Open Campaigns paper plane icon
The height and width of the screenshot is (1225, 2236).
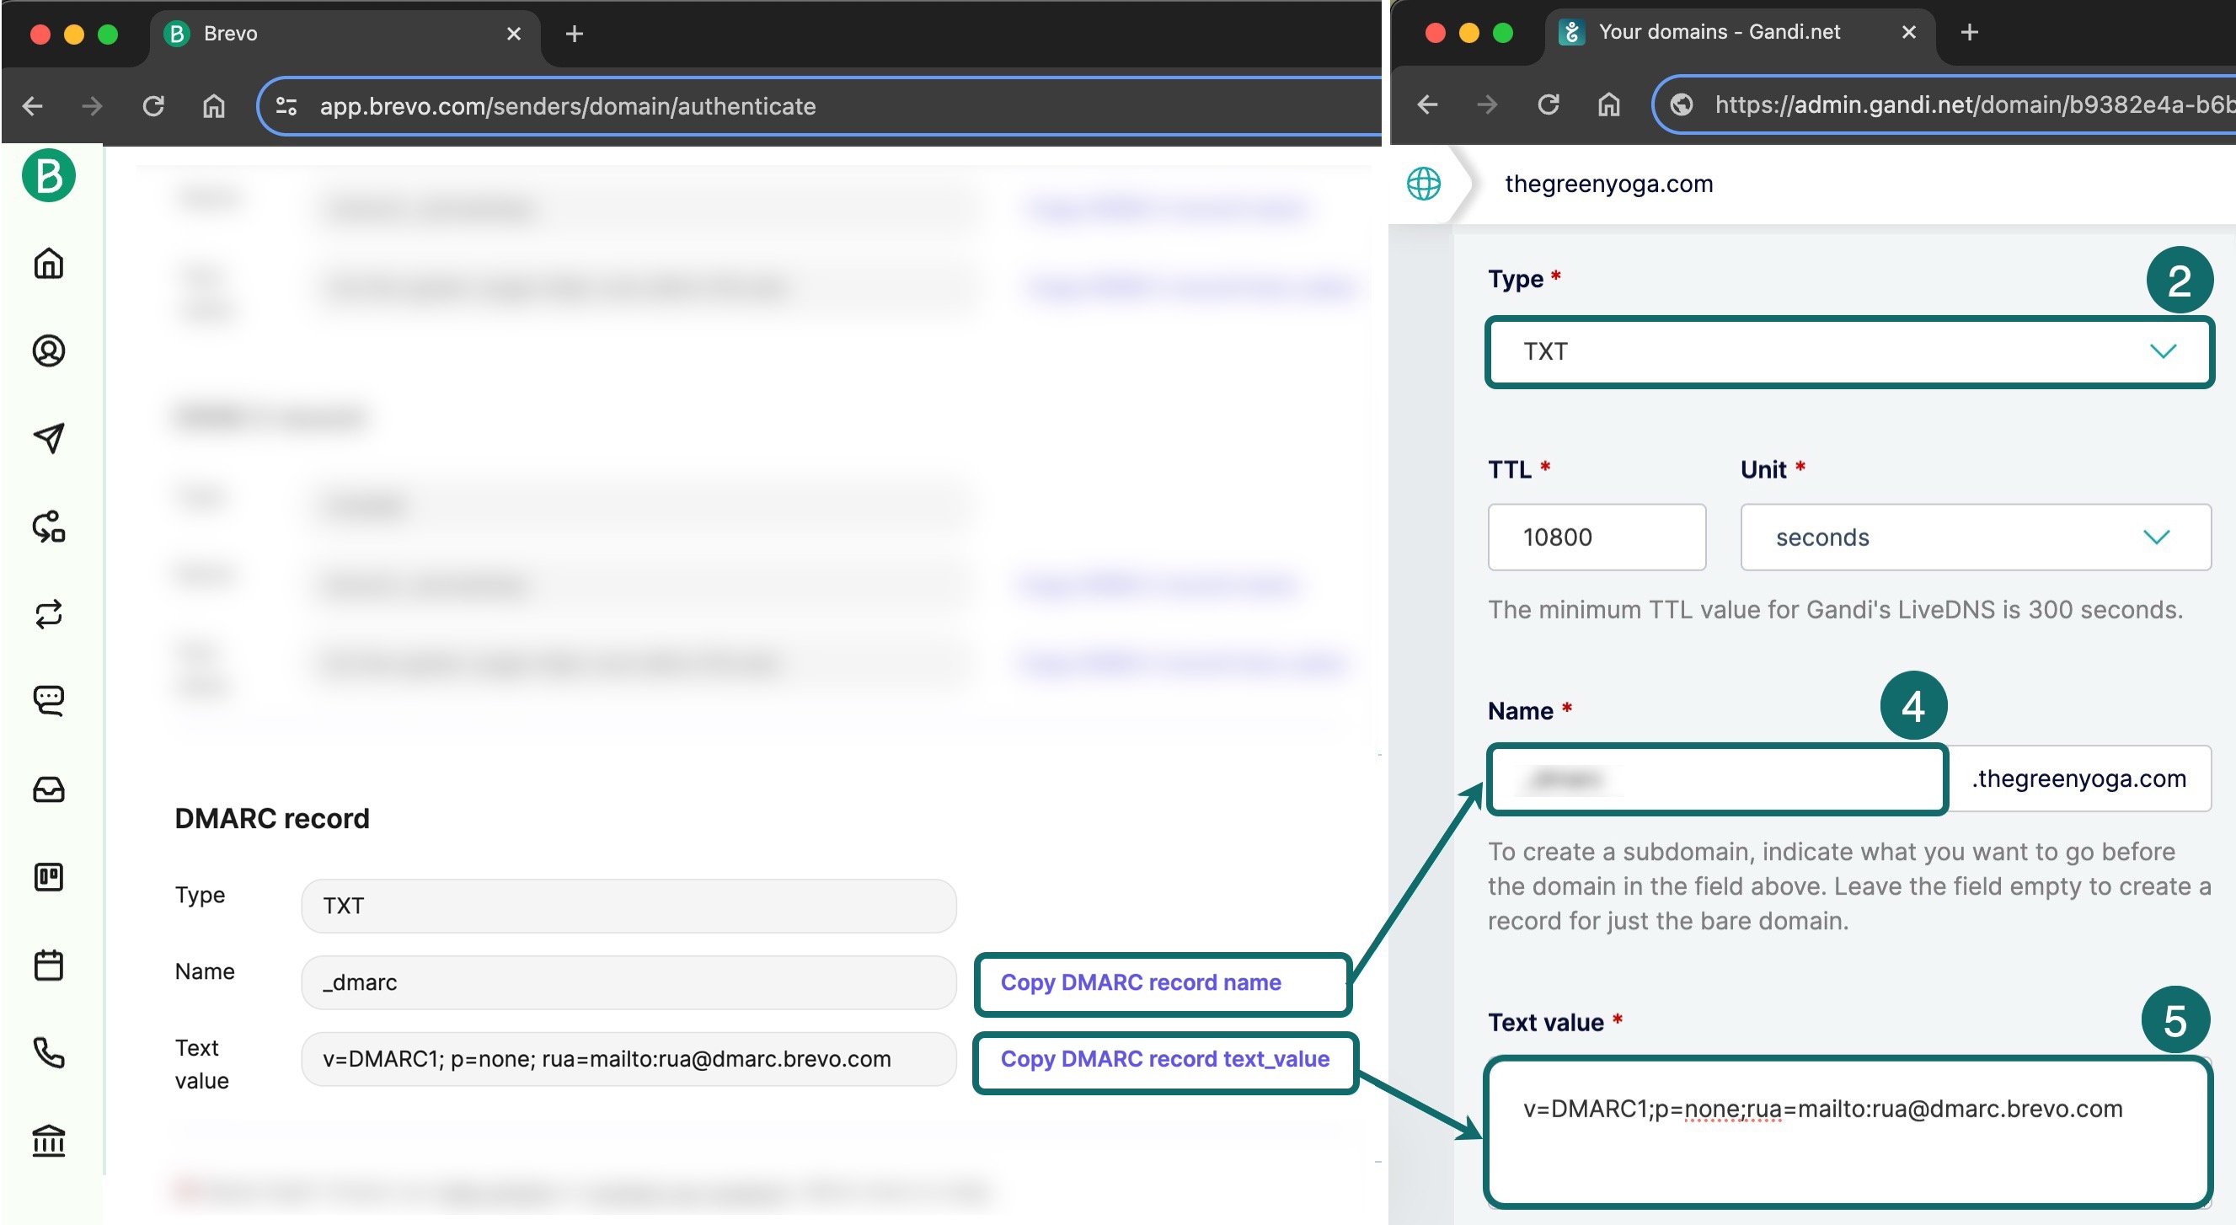[49, 438]
